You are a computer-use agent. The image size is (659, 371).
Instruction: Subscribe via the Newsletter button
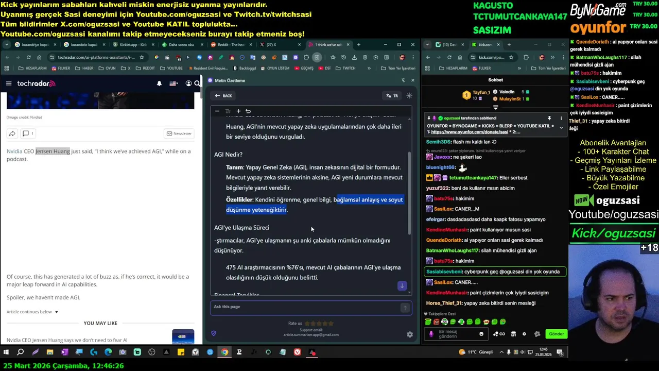point(179,133)
